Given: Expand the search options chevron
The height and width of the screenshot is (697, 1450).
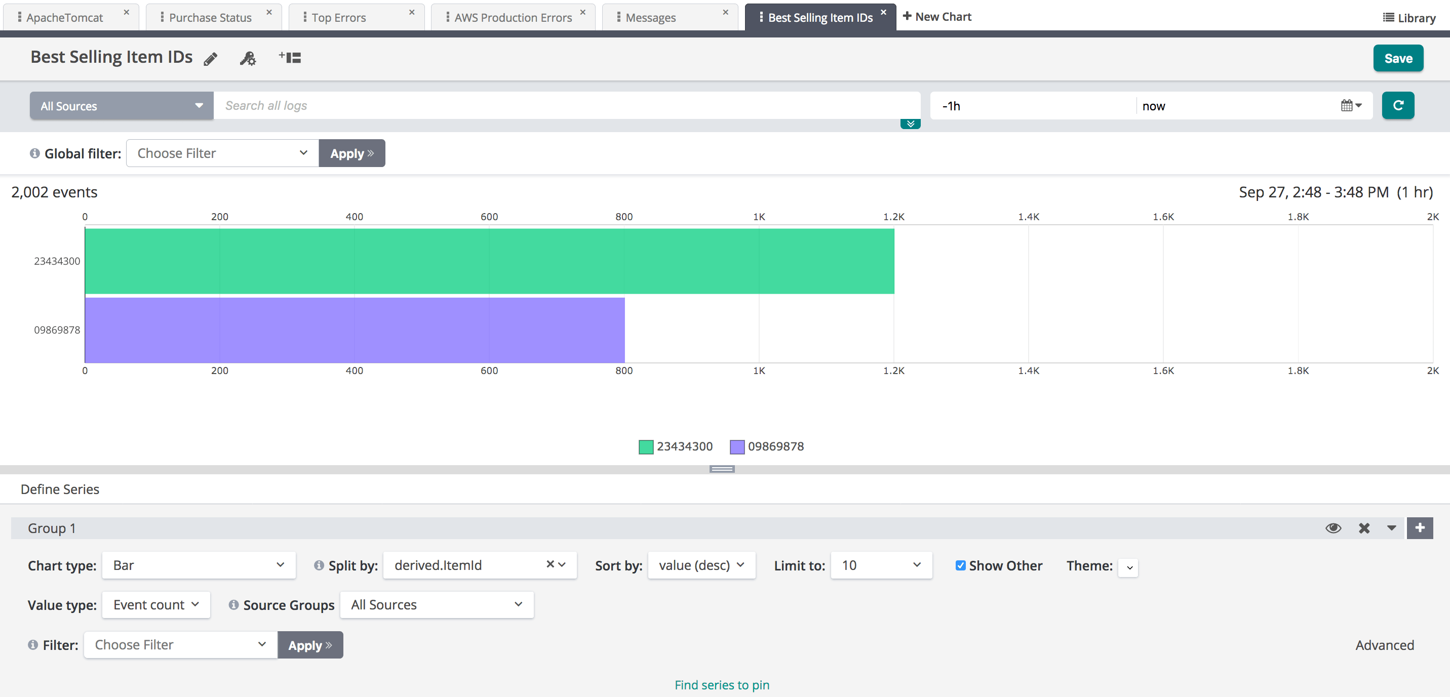Looking at the screenshot, I should coord(910,125).
